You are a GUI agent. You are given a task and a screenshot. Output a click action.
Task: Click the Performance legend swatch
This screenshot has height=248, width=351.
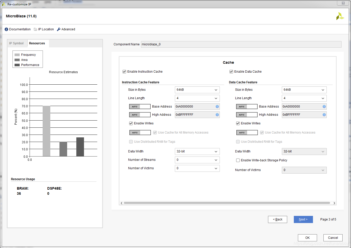(17, 65)
